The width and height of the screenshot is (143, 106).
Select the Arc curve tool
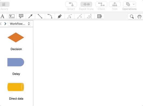50,17
